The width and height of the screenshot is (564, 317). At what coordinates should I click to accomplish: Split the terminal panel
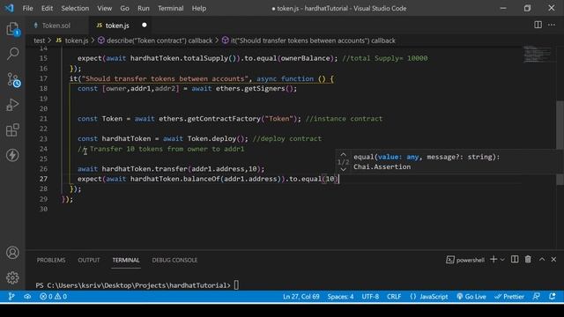515,259
